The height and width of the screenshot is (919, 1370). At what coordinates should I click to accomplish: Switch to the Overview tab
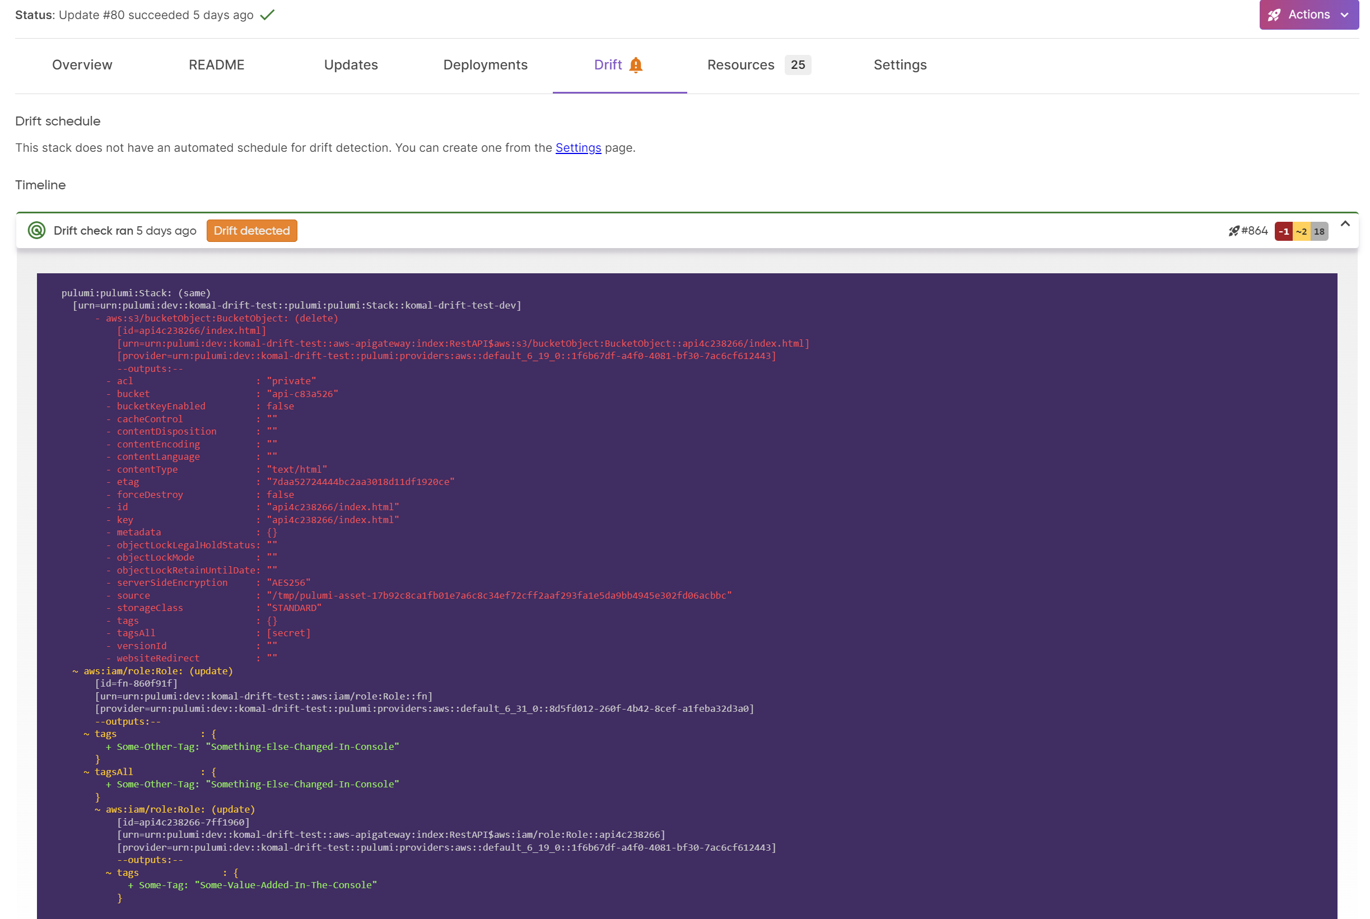pos(82,65)
